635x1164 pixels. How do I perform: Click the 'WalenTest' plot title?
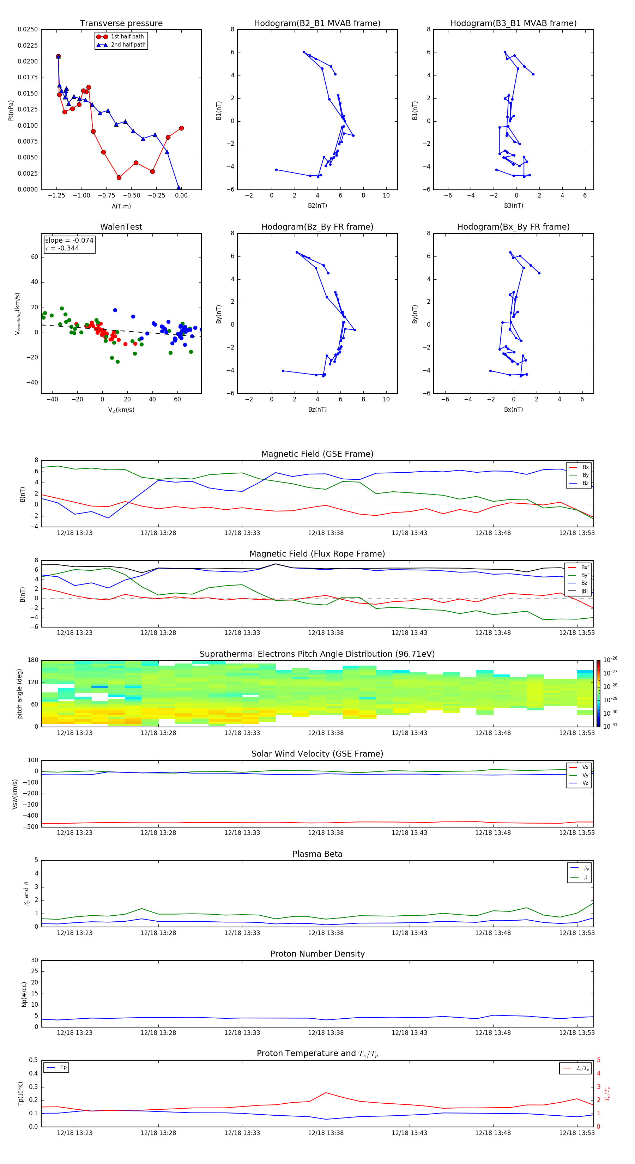tap(121, 227)
